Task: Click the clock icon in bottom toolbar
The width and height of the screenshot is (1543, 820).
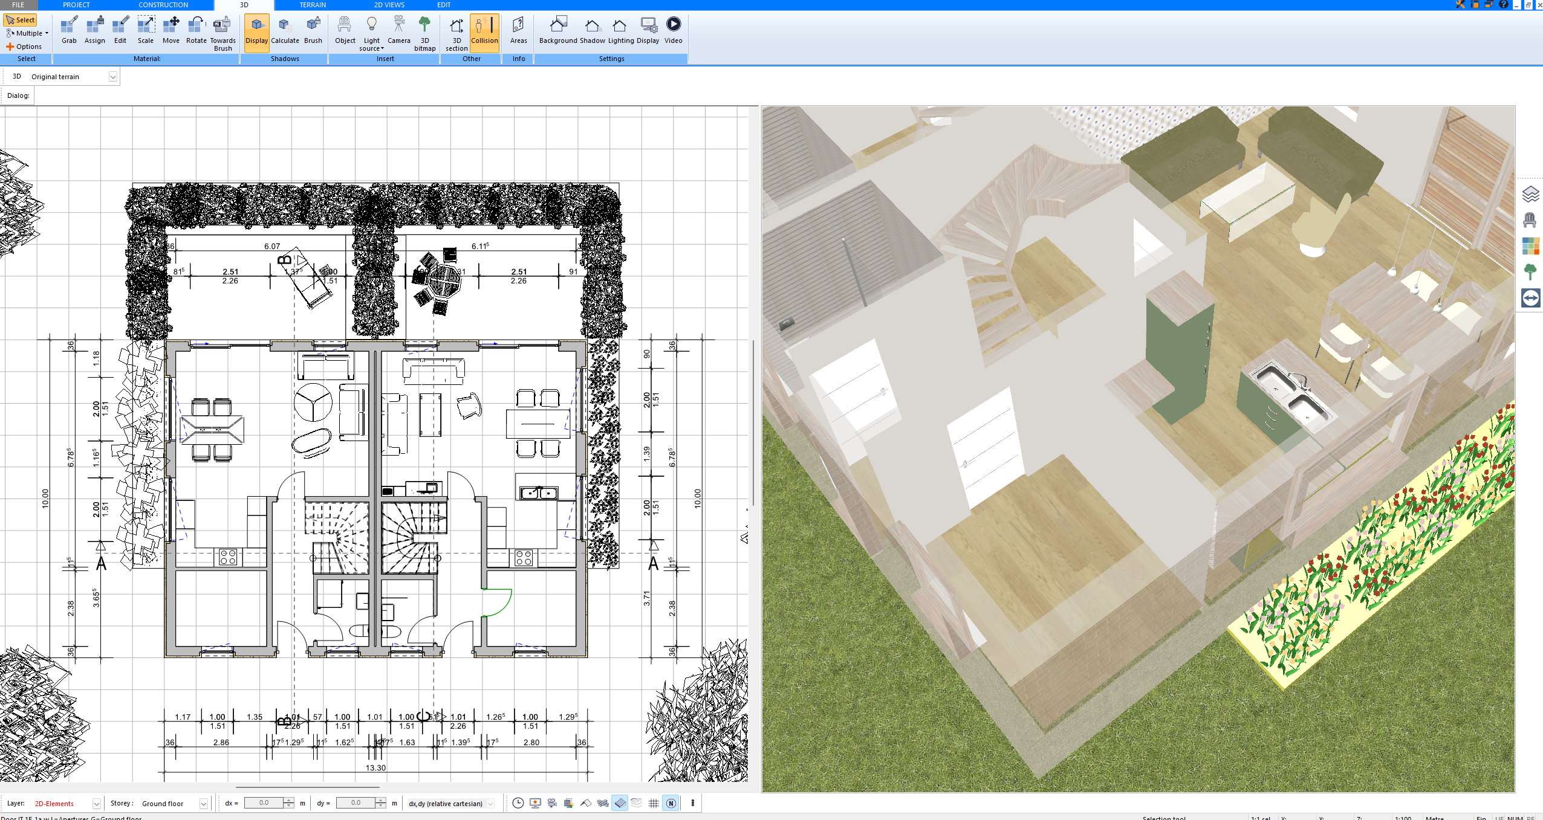Action: click(x=518, y=803)
